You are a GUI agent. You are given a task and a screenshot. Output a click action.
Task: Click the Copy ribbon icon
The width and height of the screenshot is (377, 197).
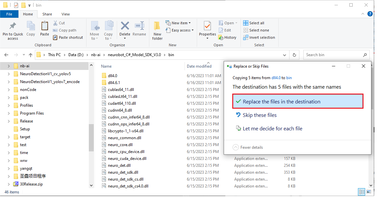pos(31,26)
